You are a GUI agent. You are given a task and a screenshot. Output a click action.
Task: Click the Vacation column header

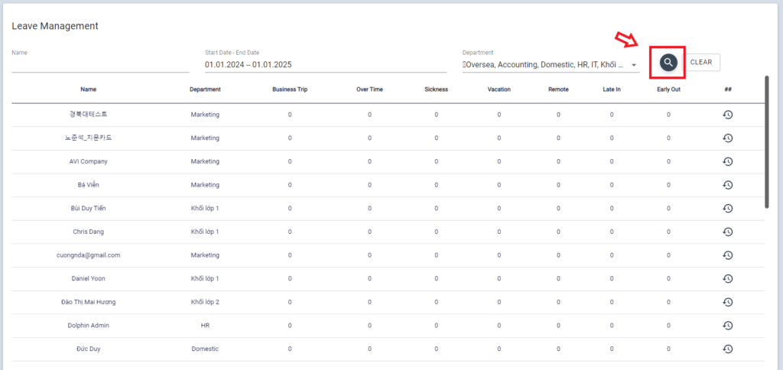[499, 89]
